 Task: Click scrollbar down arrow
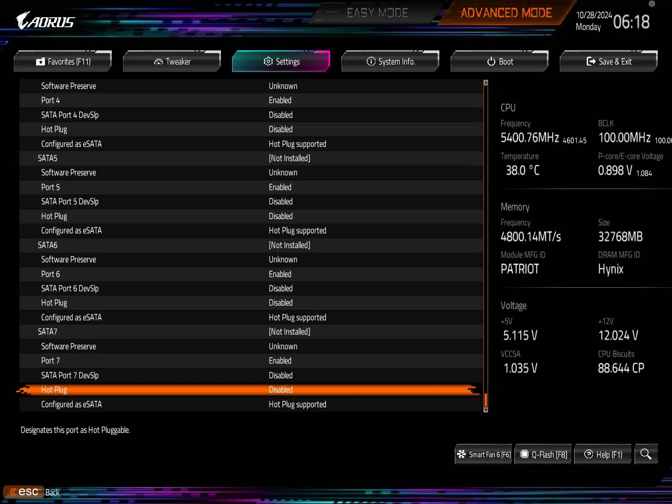[x=486, y=410]
